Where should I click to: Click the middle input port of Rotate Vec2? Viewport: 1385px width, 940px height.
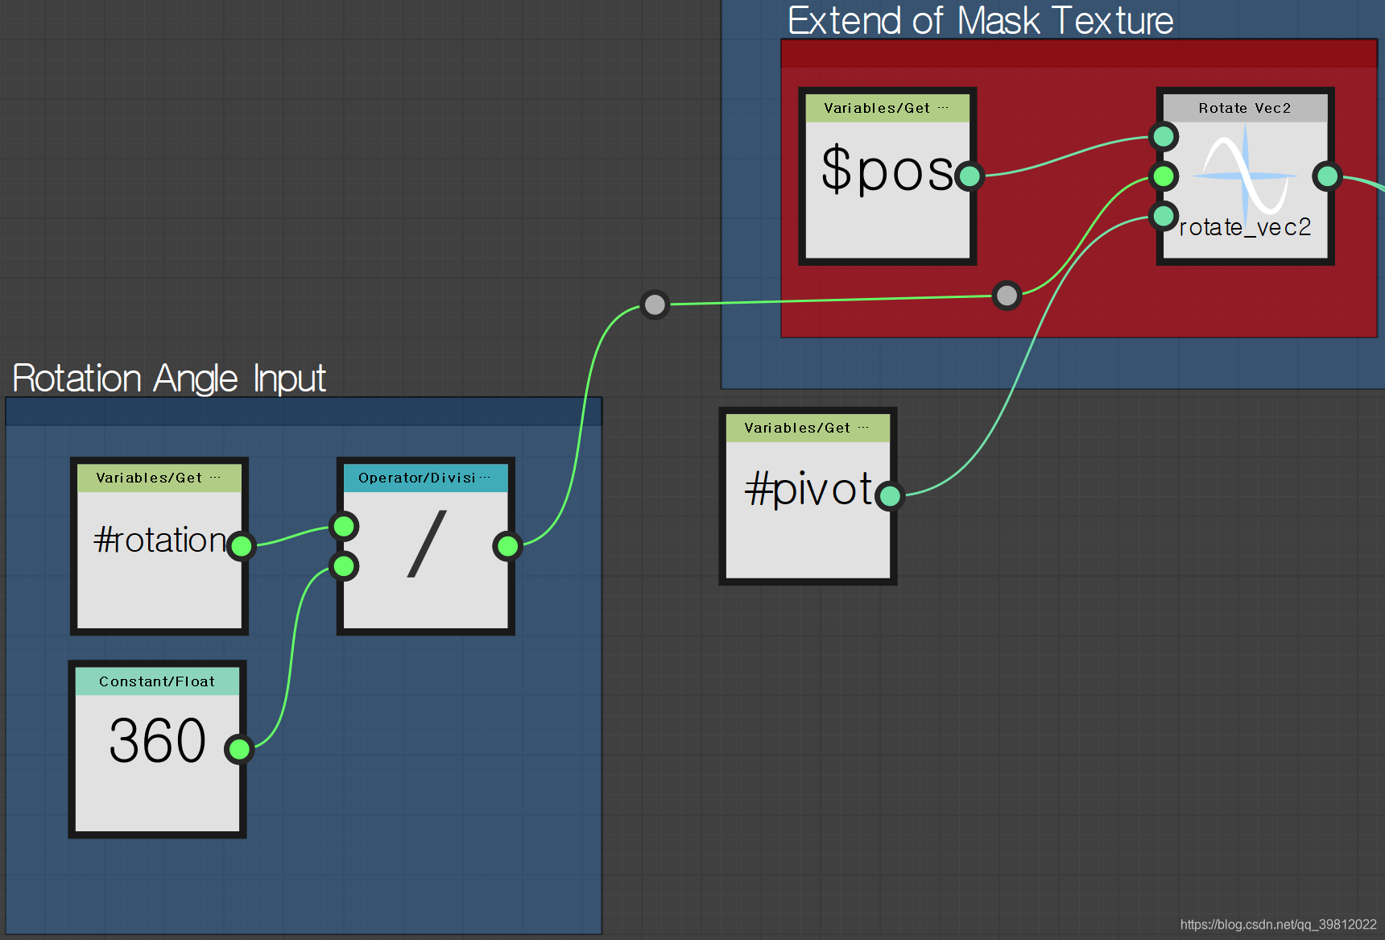(x=1164, y=176)
